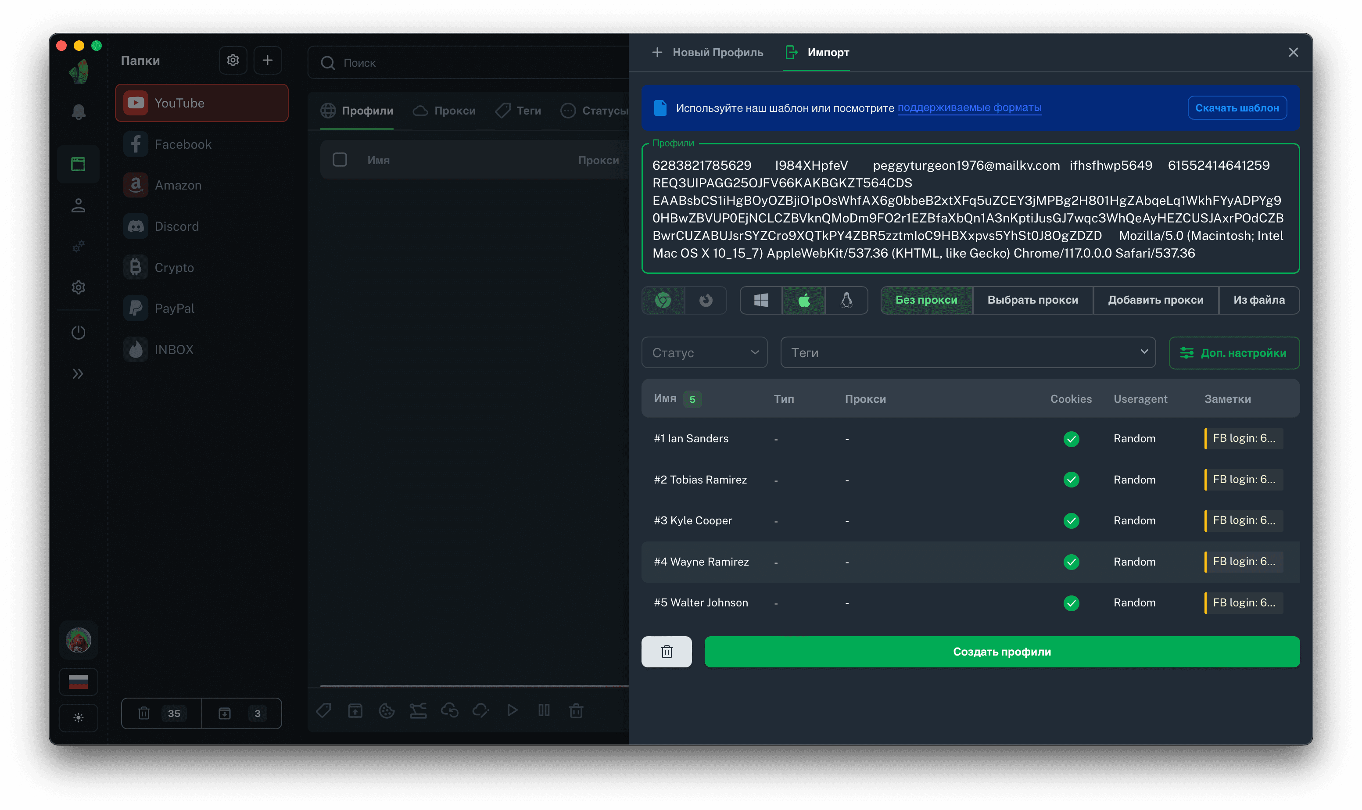Open notifications bell in left sidebar
1362x810 pixels.
coord(79,112)
